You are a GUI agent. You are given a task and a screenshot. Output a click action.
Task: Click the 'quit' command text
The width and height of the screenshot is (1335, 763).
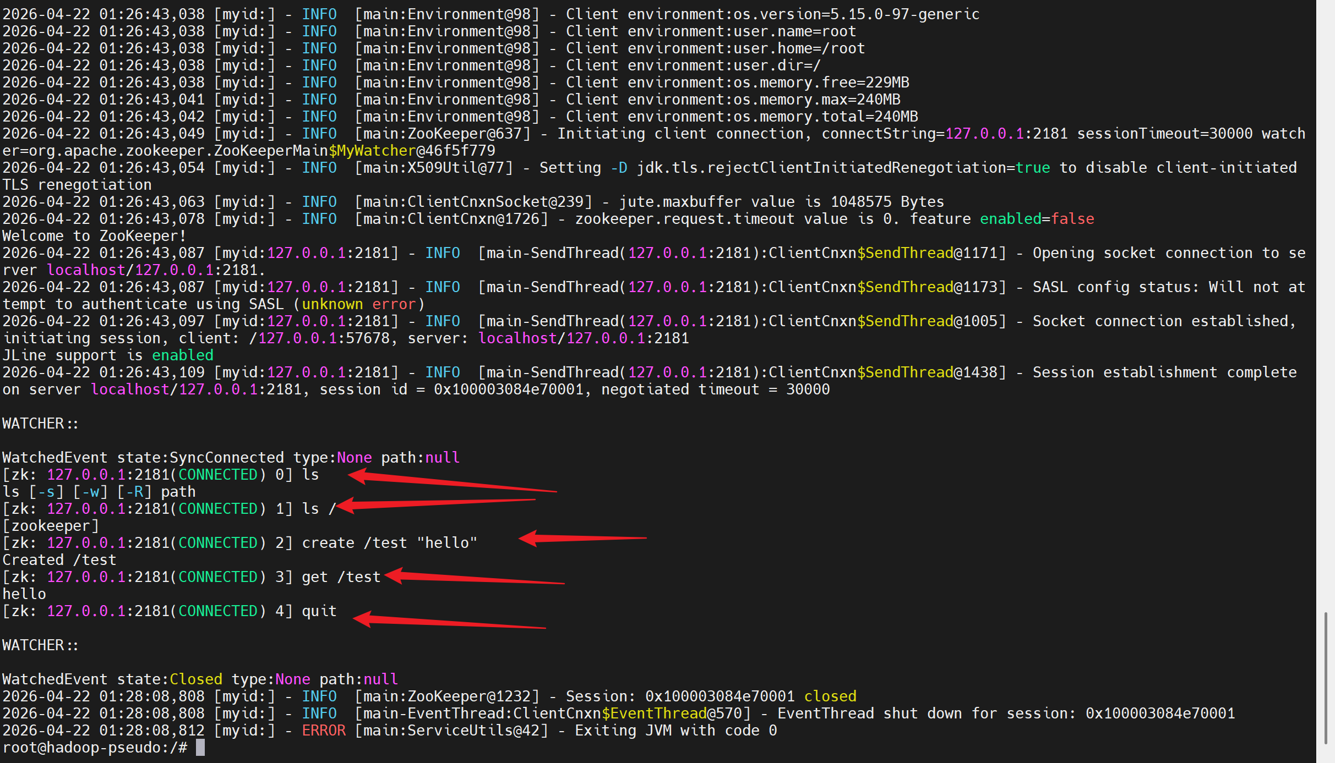click(319, 611)
